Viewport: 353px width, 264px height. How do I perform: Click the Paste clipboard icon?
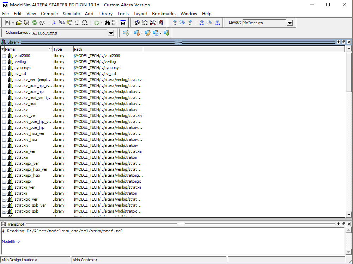(69, 23)
